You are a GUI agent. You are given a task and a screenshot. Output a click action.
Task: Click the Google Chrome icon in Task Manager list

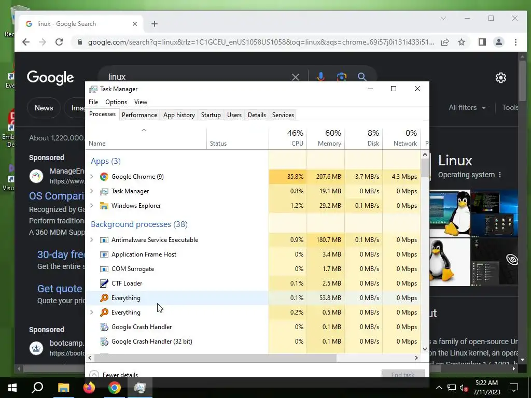tap(104, 177)
